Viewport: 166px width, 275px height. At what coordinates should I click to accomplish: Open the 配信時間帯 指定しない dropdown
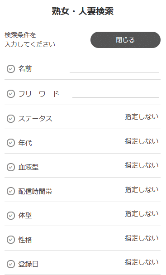click(x=142, y=189)
